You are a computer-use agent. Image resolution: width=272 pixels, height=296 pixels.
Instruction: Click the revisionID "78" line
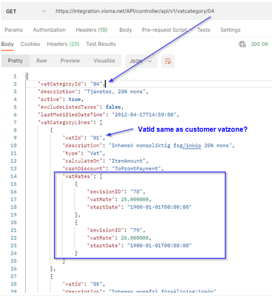116,192
